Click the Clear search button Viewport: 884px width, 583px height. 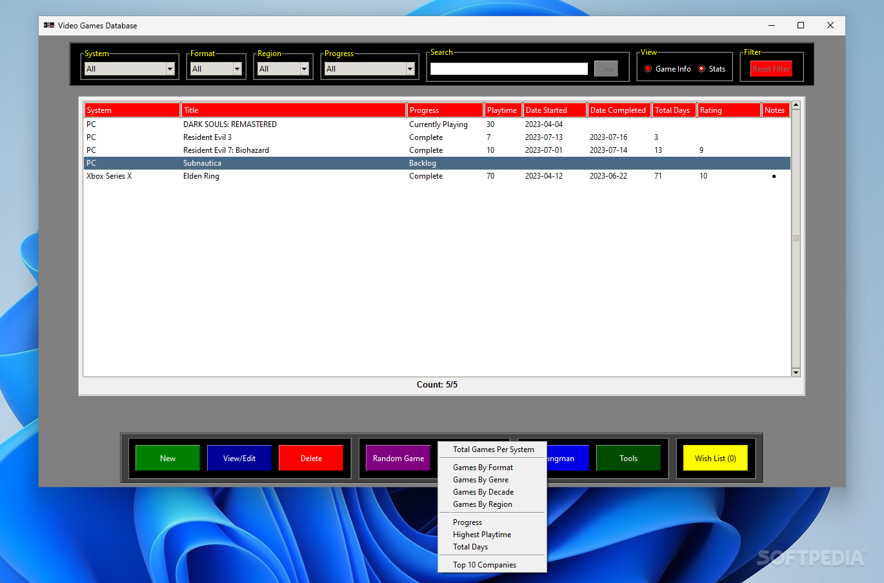pos(606,69)
